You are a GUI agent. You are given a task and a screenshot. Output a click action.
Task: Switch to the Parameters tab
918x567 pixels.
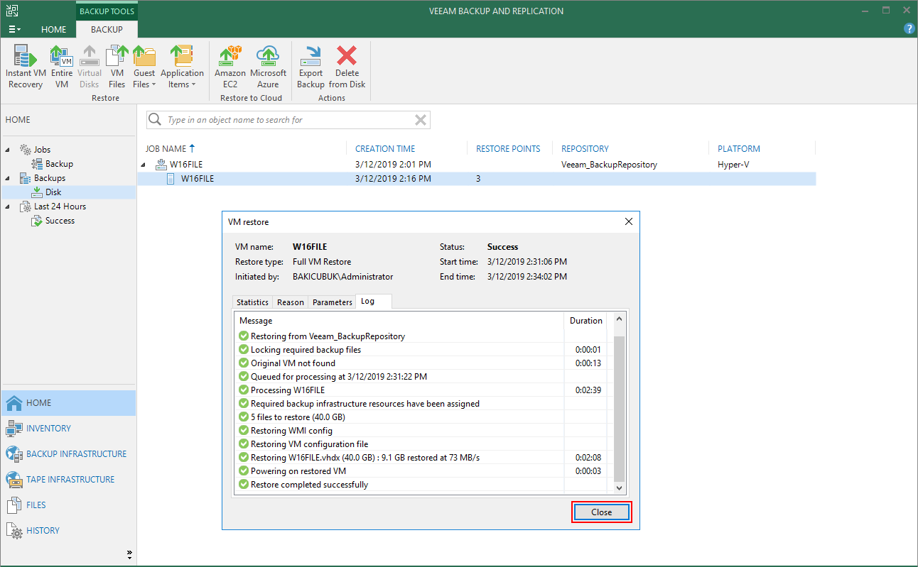(333, 302)
